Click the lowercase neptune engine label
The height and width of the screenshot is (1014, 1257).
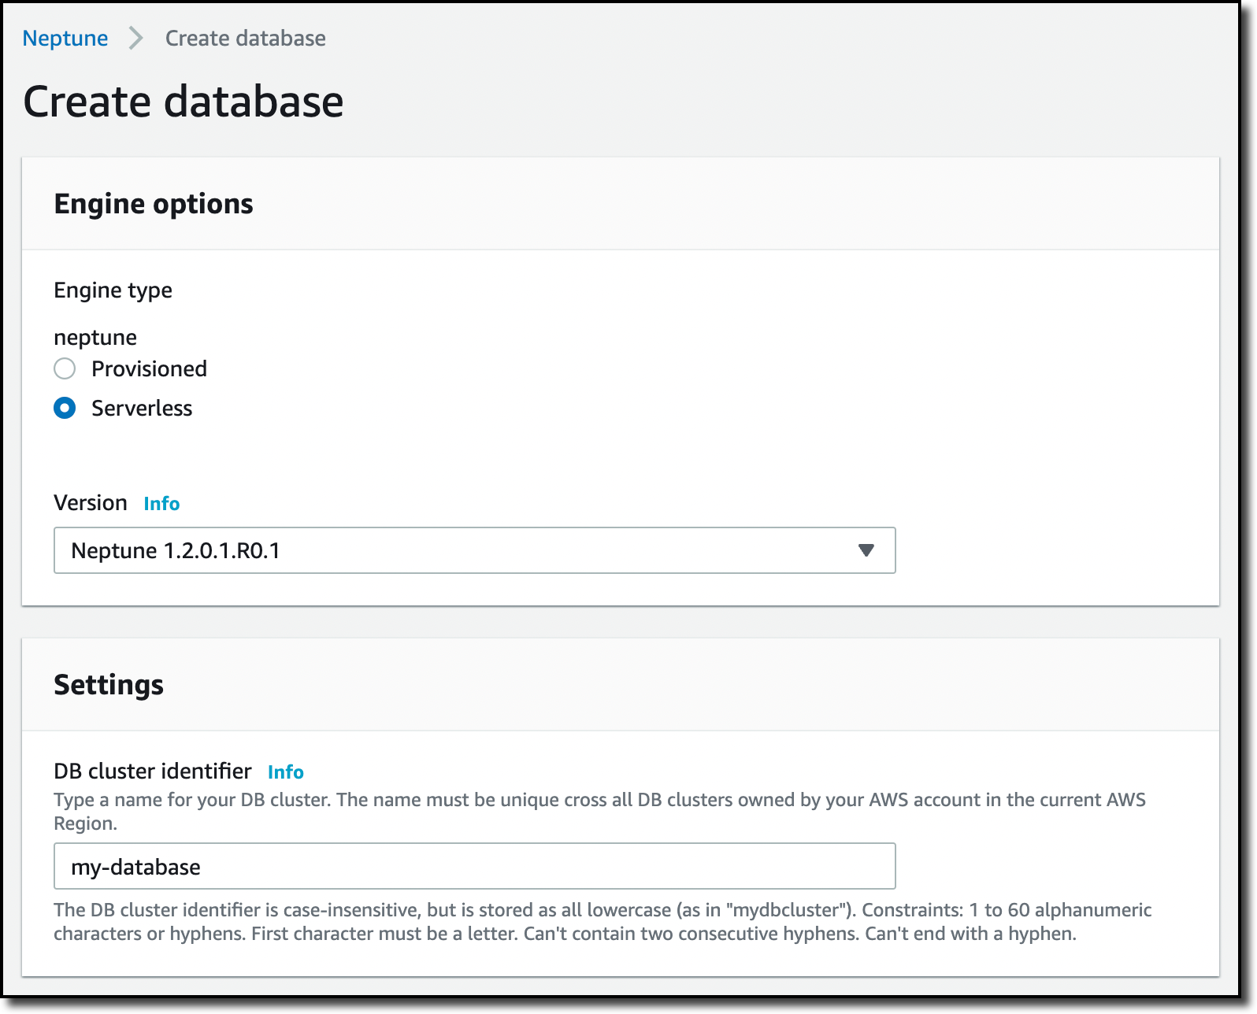point(95,338)
